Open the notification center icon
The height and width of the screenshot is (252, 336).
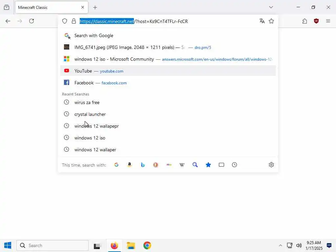point(329,245)
